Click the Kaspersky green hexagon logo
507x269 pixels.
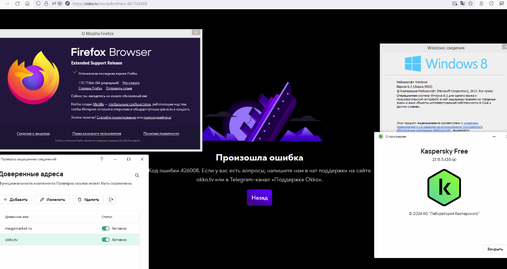click(444, 187)
